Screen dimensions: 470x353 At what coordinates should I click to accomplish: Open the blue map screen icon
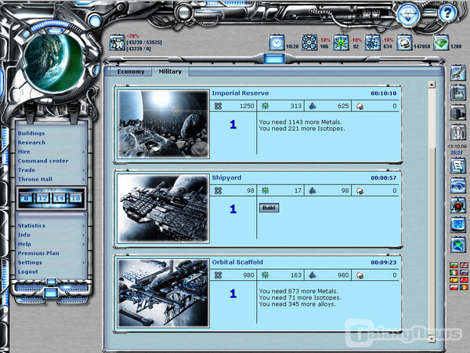(x=457, y=224)
